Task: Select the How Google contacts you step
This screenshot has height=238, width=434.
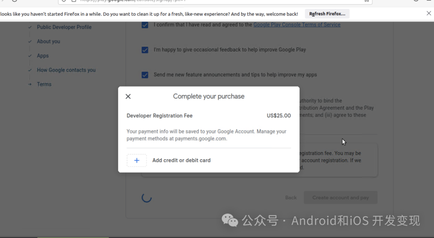Action: click(66, 70)
